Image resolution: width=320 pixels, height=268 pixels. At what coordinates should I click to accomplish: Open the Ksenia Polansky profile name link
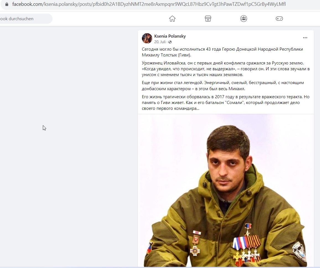[x=170, y=36]
